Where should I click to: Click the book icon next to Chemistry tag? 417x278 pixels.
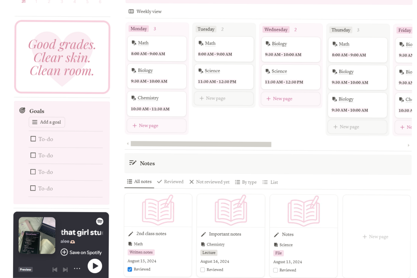pos(203,244)
